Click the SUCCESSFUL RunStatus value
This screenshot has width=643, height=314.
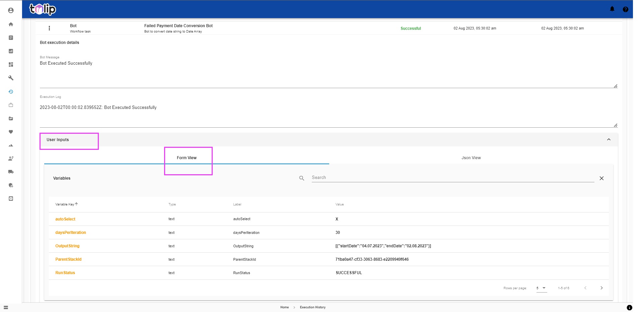coord(349,273)
